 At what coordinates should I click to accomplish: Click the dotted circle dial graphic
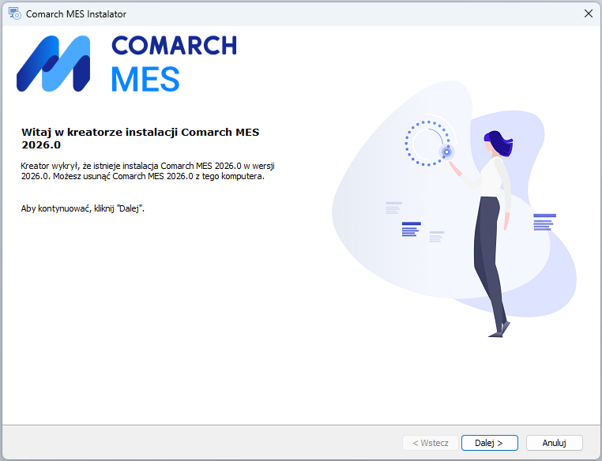tap(427, 144)
